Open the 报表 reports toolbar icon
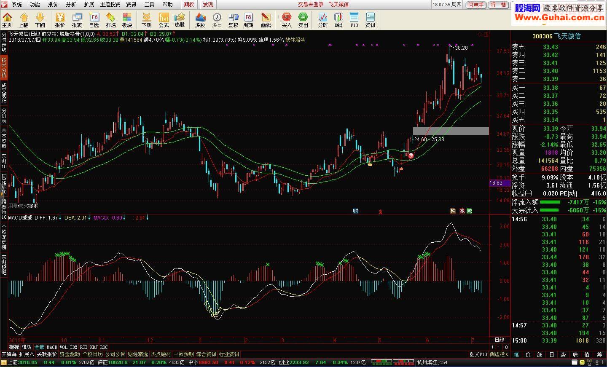 click(77, 19)
